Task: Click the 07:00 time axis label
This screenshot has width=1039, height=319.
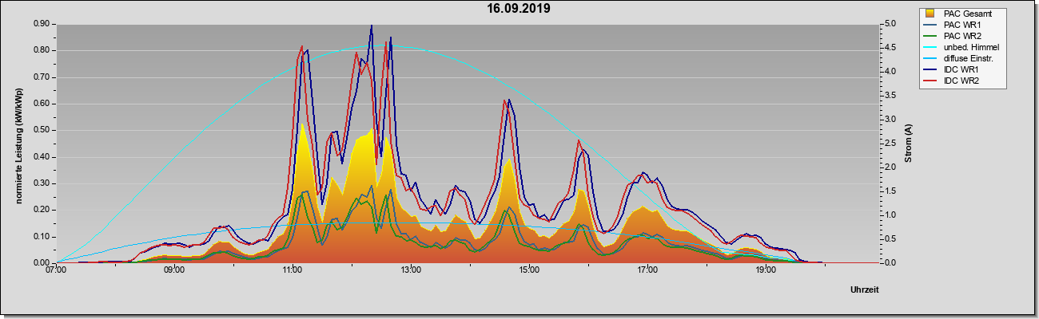Action: coord(56,270)
